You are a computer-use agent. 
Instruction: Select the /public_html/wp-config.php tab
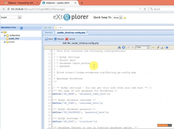coord(71,33)
